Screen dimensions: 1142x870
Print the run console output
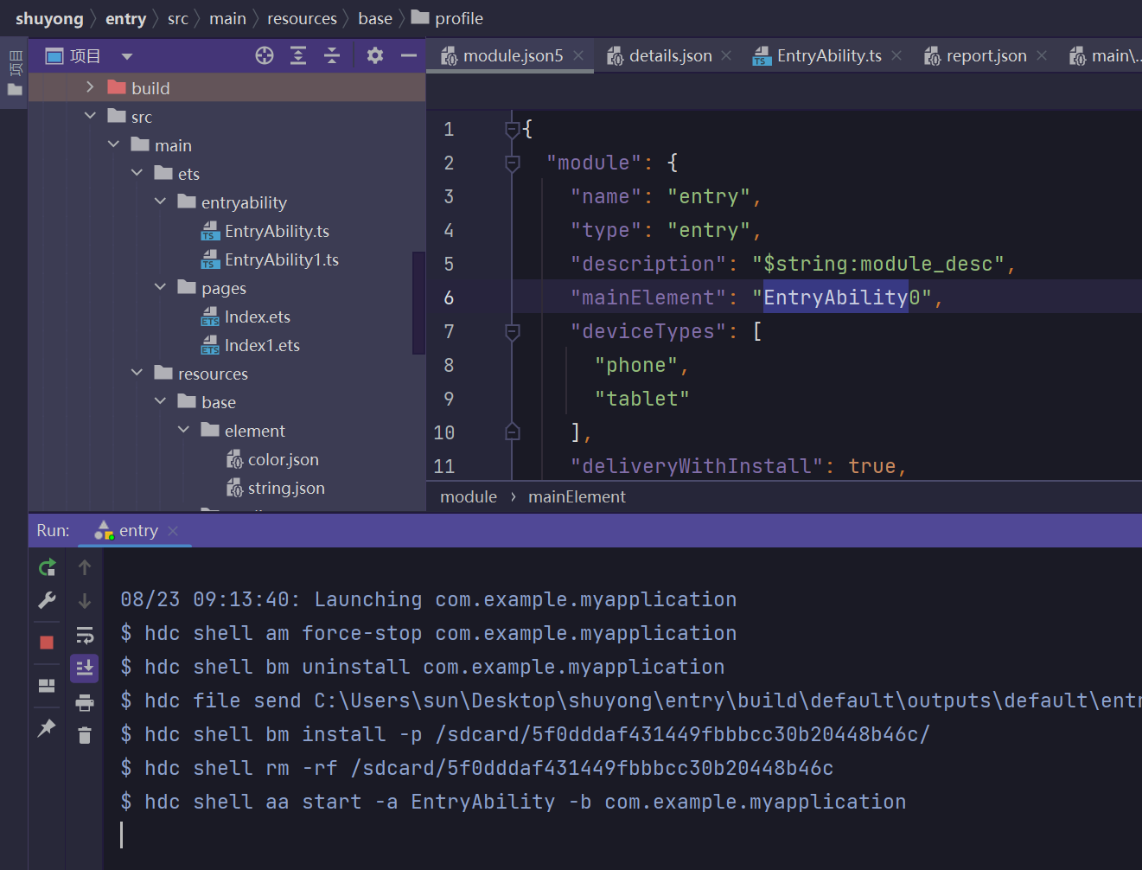point(85,703)
